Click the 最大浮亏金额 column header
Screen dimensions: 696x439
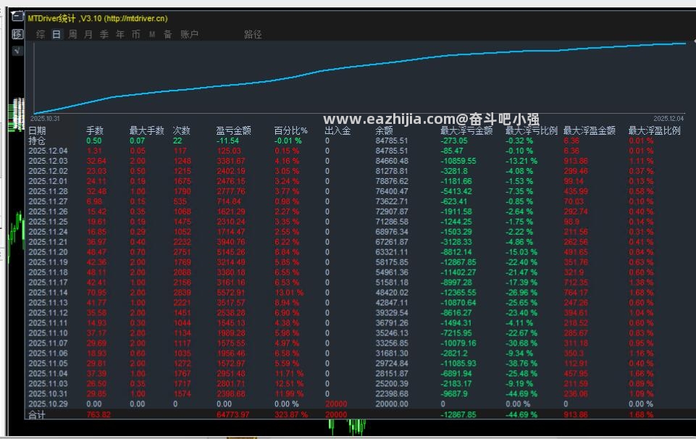[466, 130]
